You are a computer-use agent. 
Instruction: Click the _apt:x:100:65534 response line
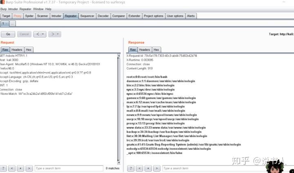(154, 153)
